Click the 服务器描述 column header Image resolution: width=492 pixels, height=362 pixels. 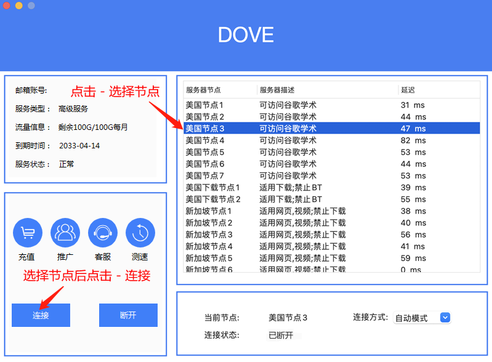coord(276,90)
